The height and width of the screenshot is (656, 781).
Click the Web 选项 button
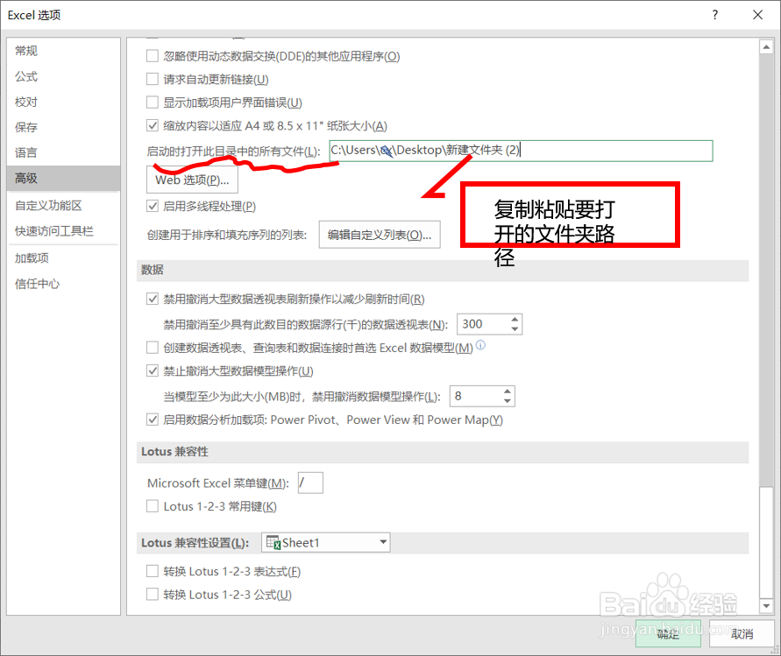coord(191,179)
